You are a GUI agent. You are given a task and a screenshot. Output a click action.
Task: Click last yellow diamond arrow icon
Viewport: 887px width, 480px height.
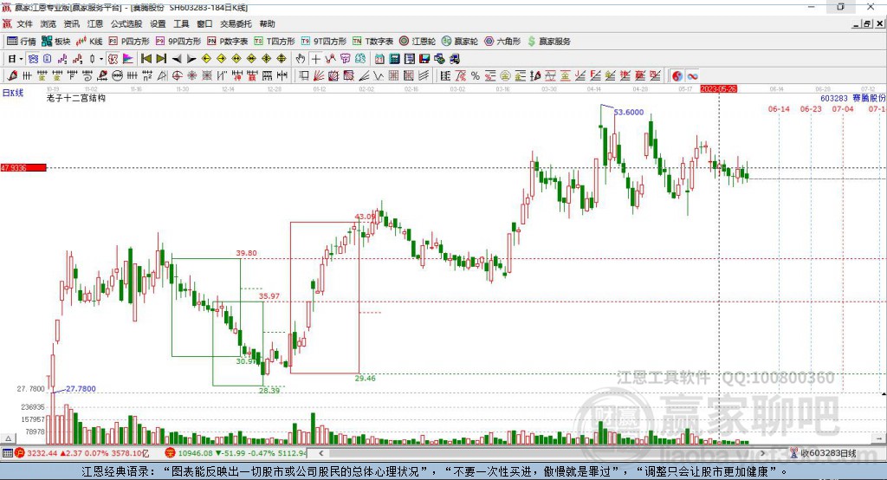(x=282, y=59)
